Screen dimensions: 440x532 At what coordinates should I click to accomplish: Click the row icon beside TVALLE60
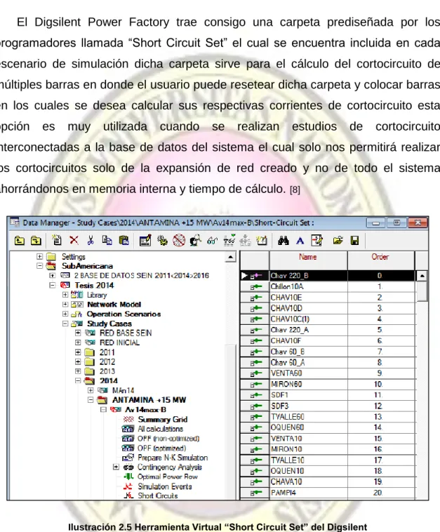coord(256,417)
